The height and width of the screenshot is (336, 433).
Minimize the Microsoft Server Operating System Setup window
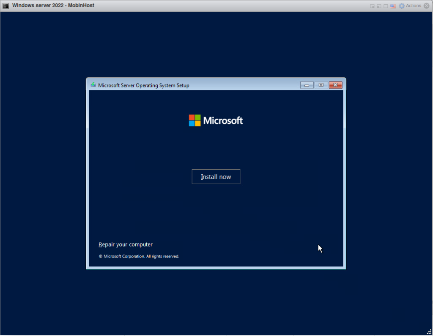click(x=307, y=85)
